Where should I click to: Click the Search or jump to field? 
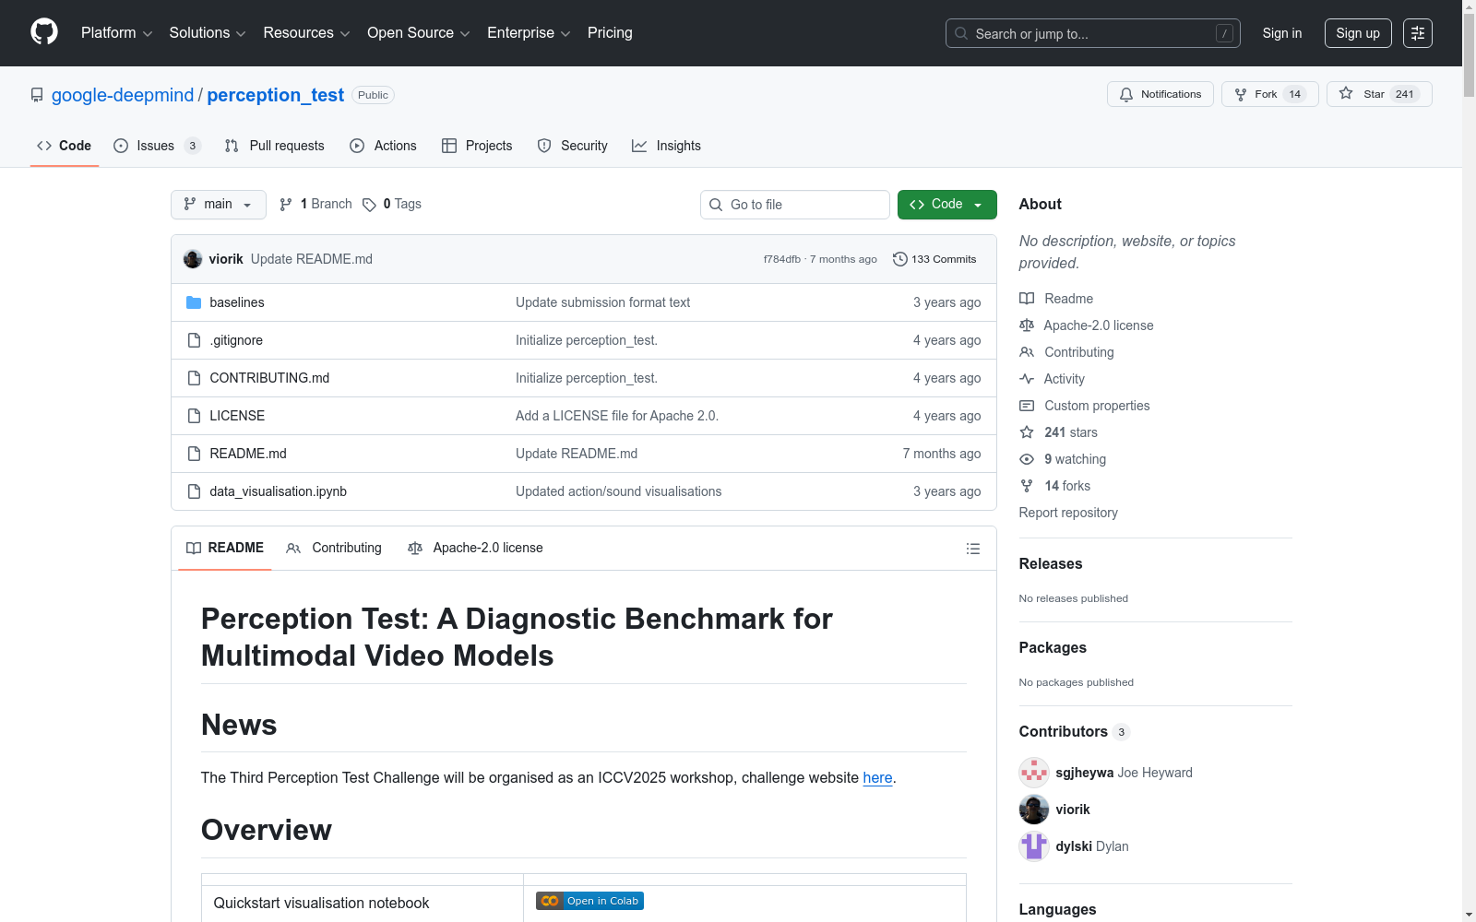(x=1093, y=33)
